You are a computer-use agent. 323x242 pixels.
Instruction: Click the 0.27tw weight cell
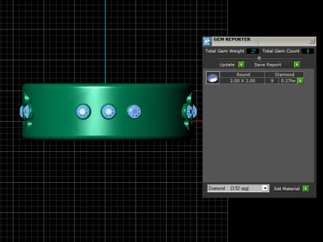pos(288,81)
